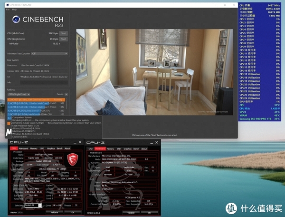Open Bench tab in left CPU-Z
Screen dimensions: 285x217
59,148
